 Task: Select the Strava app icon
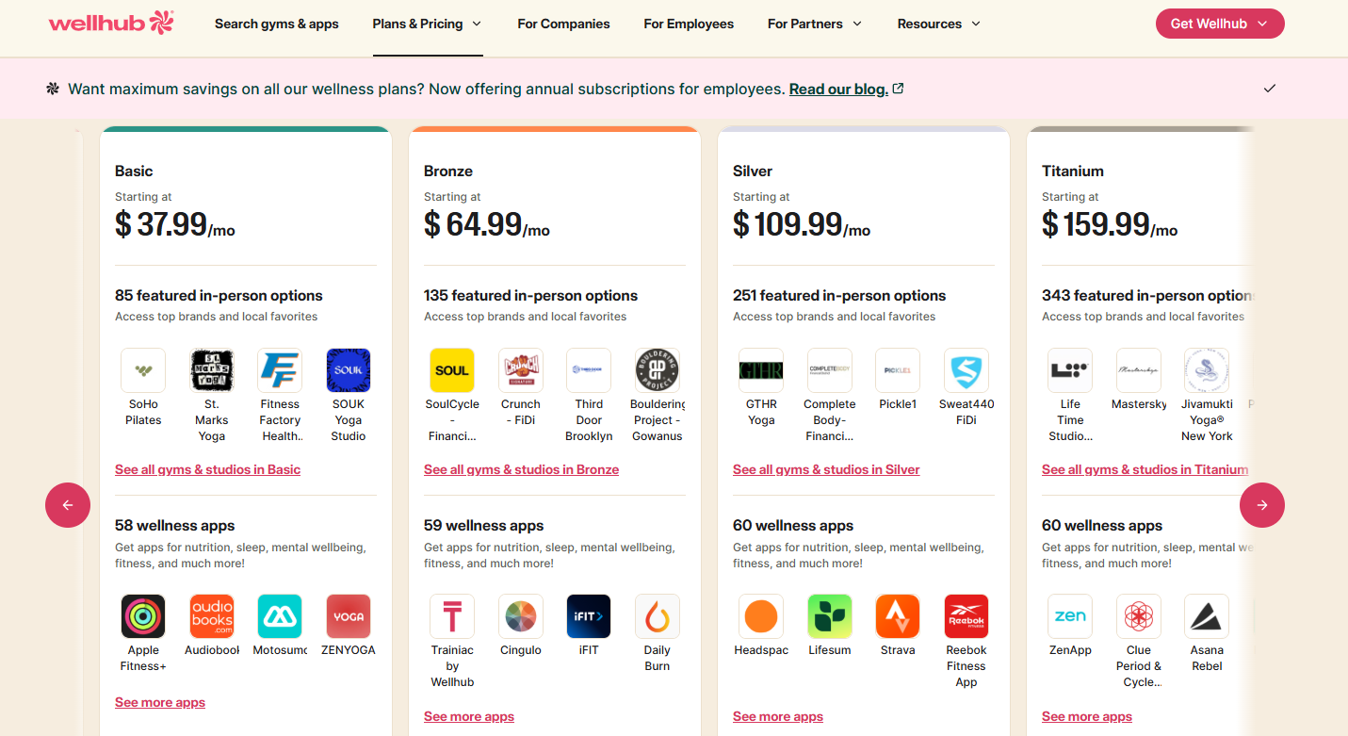(x=898, y=616)
